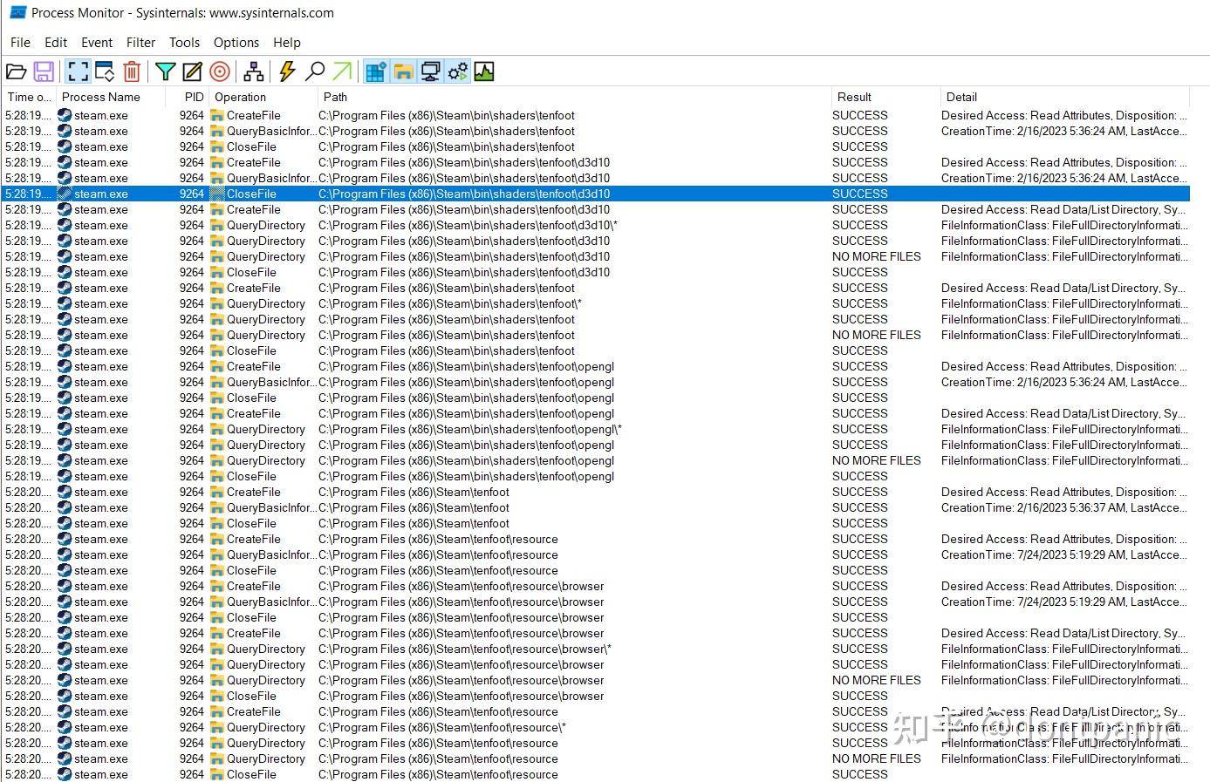Screen dimensions: 1210x782
Task: Click CreationTime 2/16/2023 5:36:37 AM detail
Action: coord(1064,507)
